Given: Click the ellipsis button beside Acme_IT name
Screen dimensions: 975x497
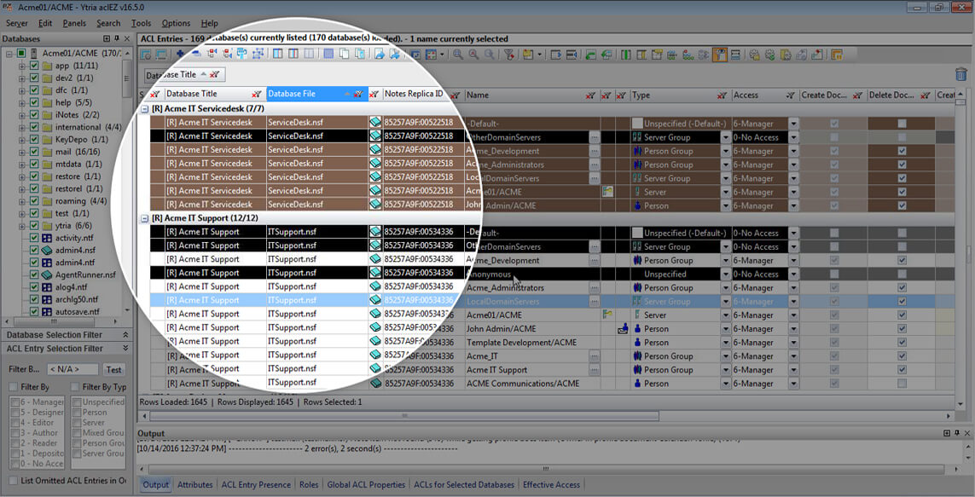Looking at the screenshot, I should point(595,356).
